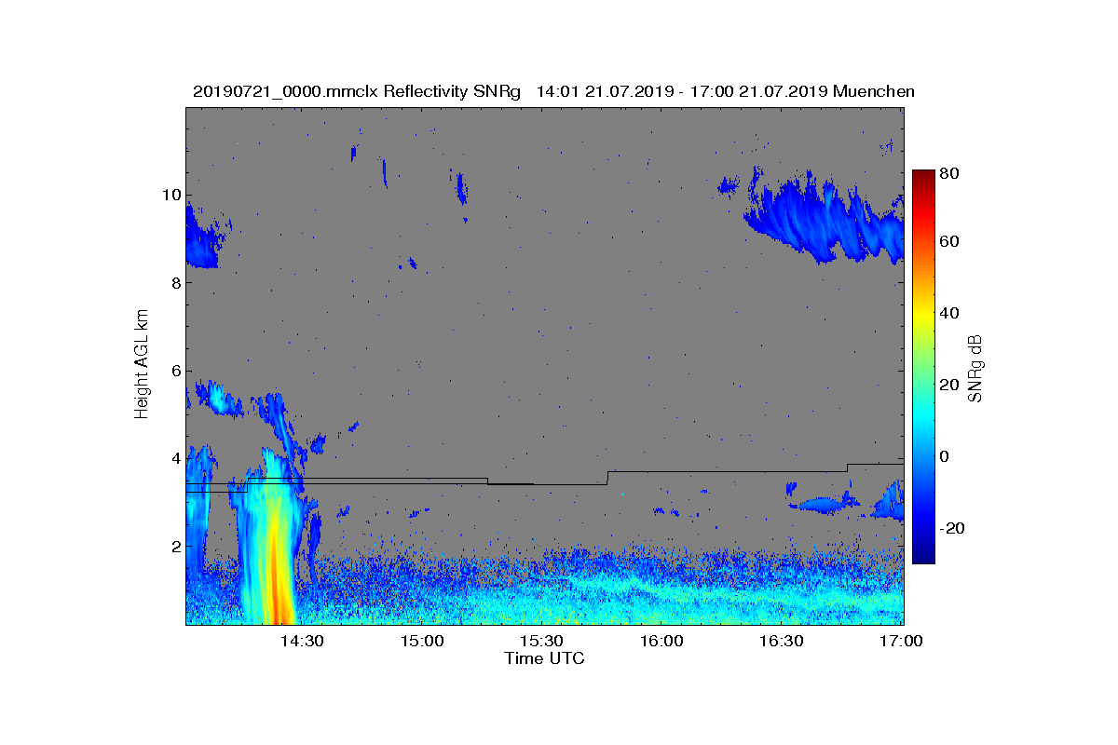This screenshot has height=745, width=1118.
Task: Click the "Height AGL km" axis label
Action: click(x=142, y=366)
